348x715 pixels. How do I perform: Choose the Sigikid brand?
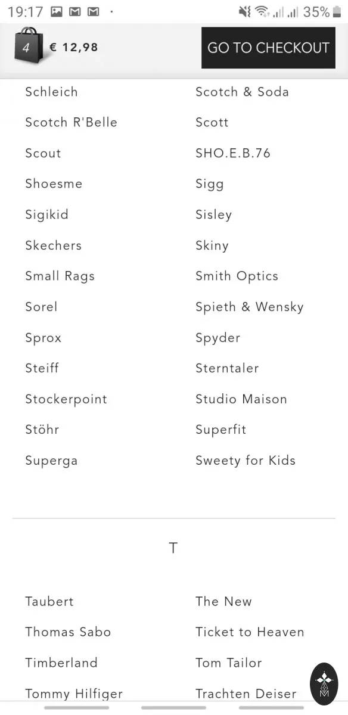point(46,214)
